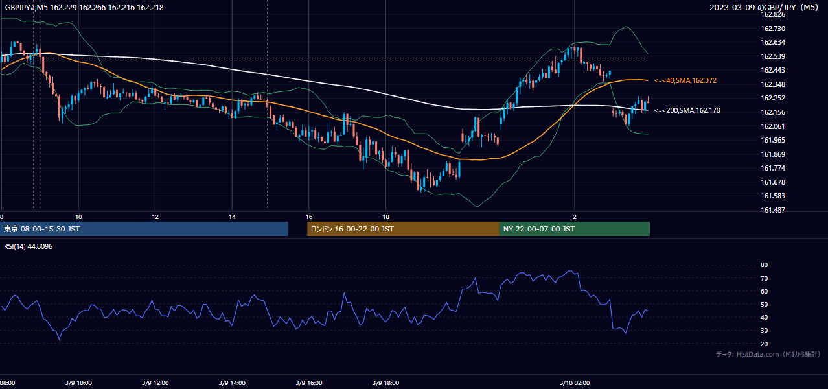Image resolution: width=828 pixels, height=389 pixels.
Task: Click the NY 22:00-07:00 JST session bar
Action: tap(575, 229)
